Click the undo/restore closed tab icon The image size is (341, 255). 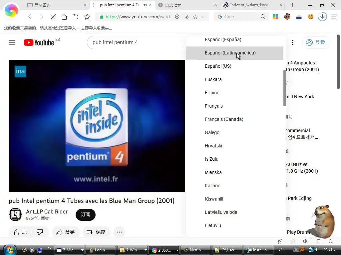point(76,17)
